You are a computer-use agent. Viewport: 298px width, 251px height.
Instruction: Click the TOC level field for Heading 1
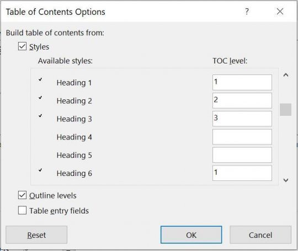[x=242, y=82]
